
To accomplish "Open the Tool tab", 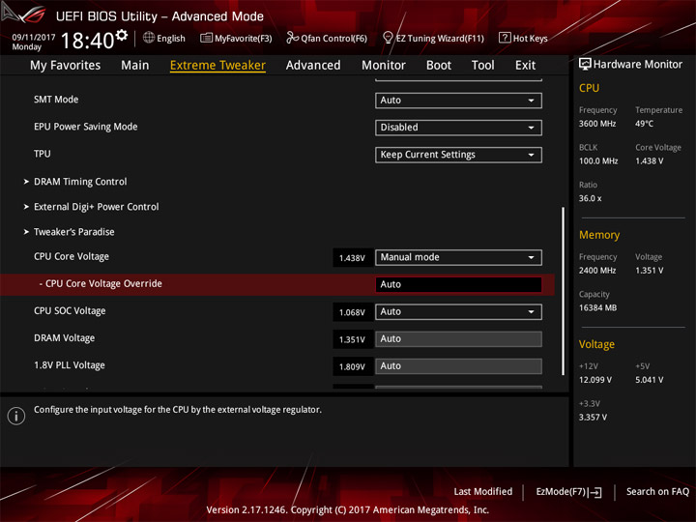I will pos(483,66).
